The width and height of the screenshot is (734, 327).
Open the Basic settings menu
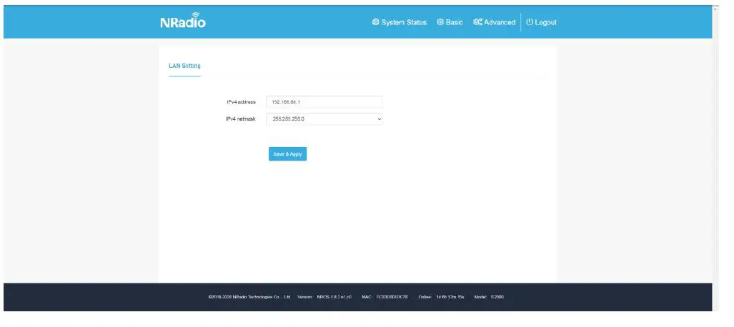tap(450, 22)
